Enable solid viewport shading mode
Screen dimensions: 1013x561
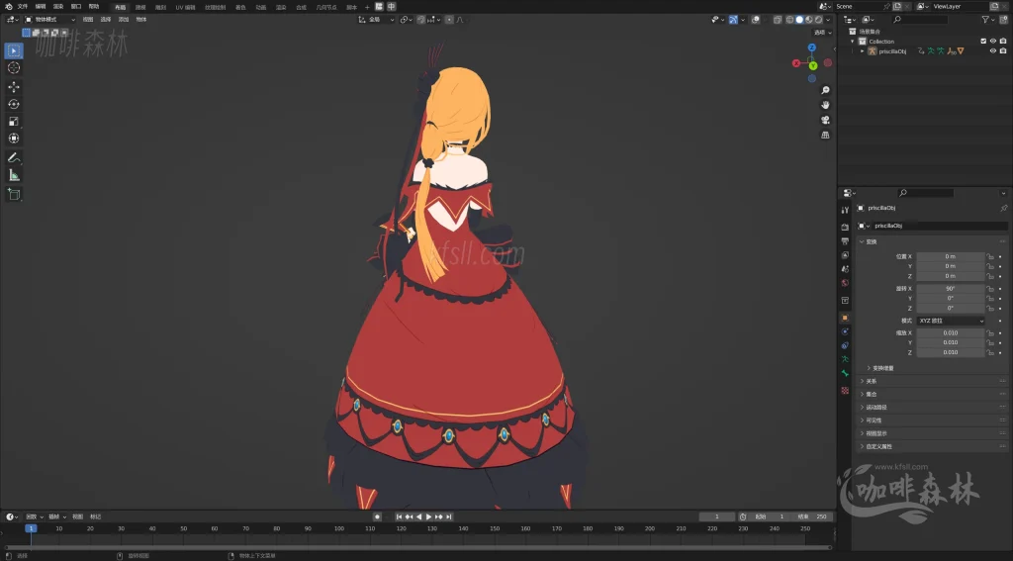[799, 20]
